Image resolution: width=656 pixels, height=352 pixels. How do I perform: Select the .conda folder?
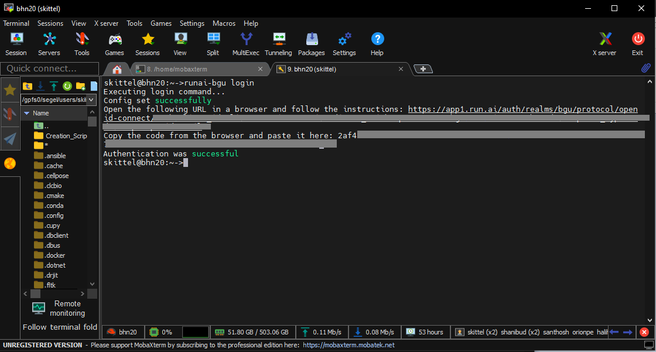pyautogui.click(x=49, y=206)
